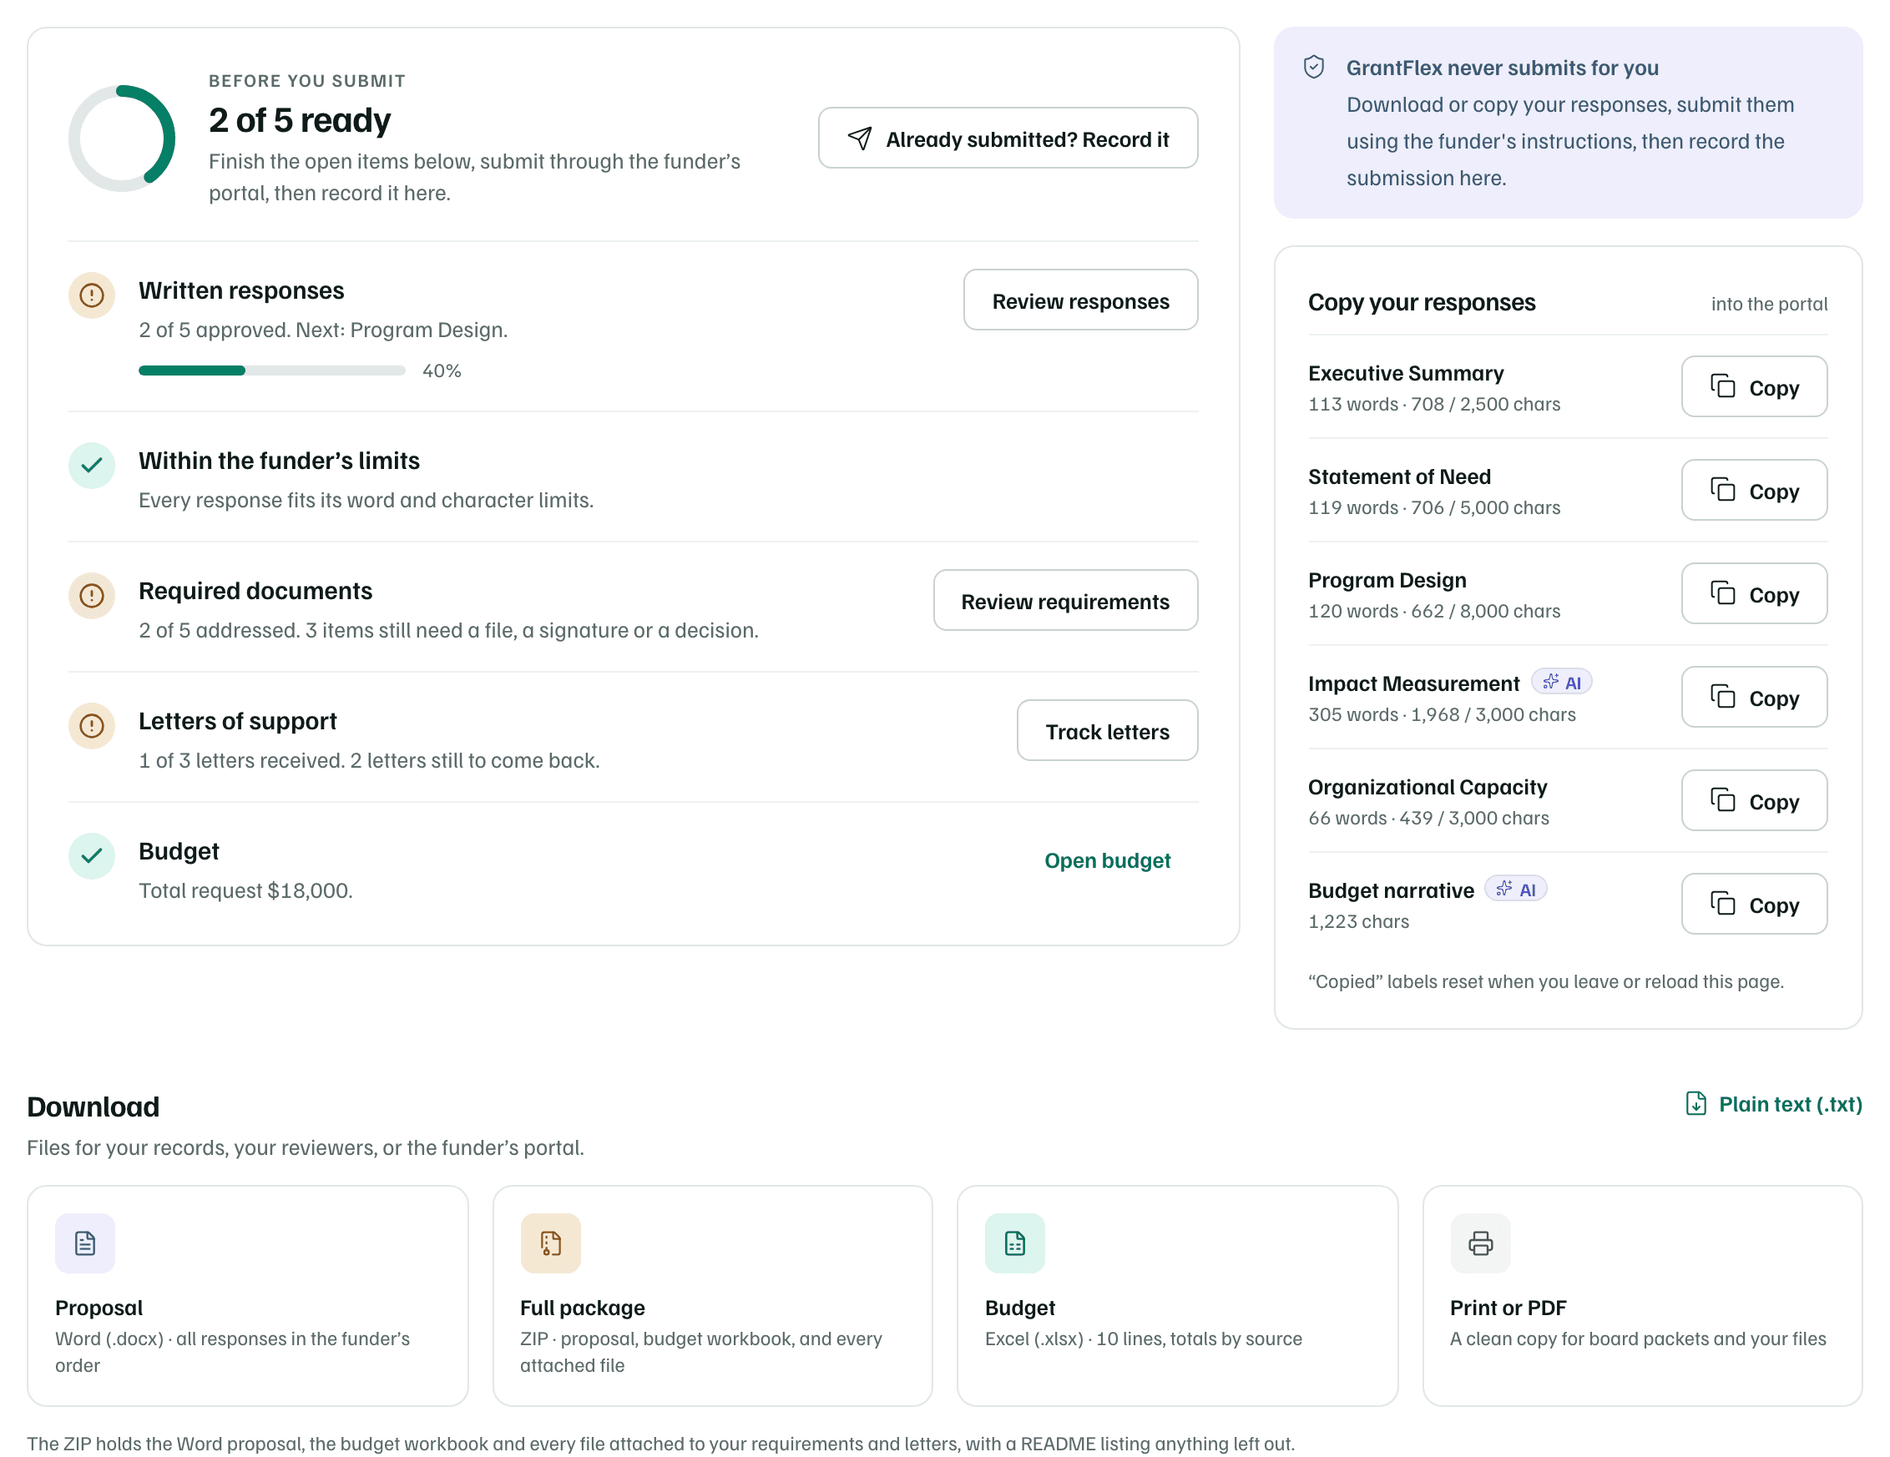Copy the Executive Summary response

point(1754,386)
